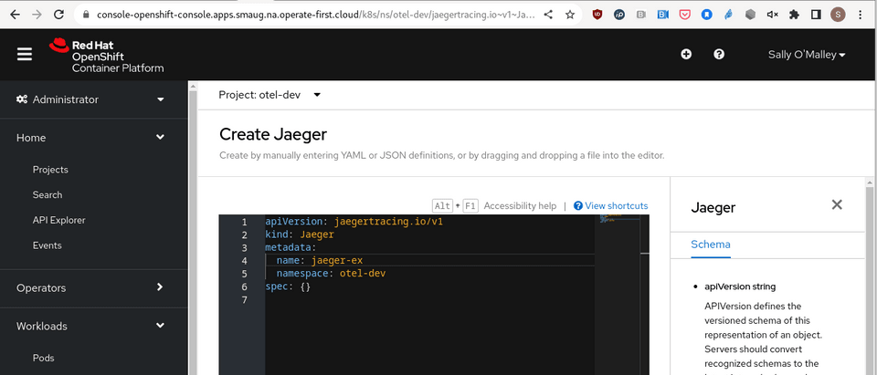
Task: Click the address bar URL
Action: click(x=315, y=15)
